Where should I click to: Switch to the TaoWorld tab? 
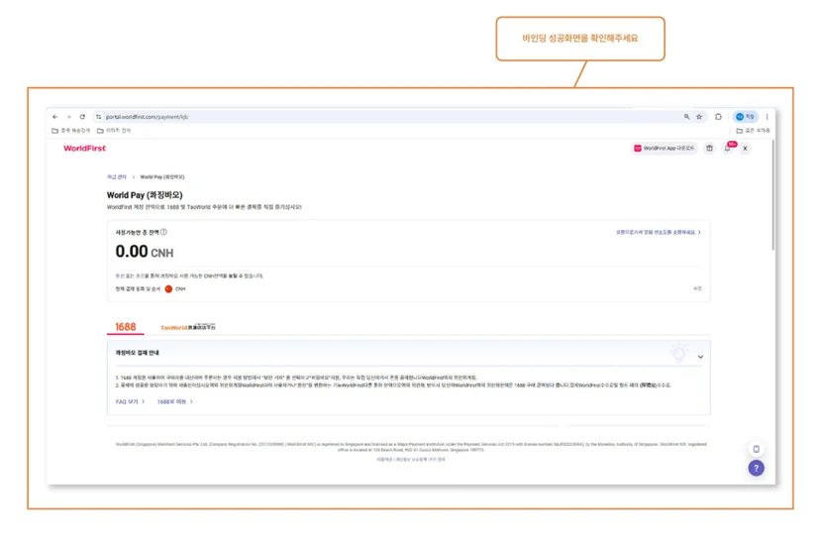[x=188, y=327]
